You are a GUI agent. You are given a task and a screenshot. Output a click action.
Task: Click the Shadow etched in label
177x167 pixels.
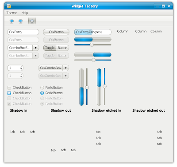[x=106, y=110]
